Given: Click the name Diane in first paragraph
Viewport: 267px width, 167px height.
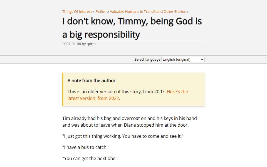Looking at the screenshot, I should (x=130, y=125).
